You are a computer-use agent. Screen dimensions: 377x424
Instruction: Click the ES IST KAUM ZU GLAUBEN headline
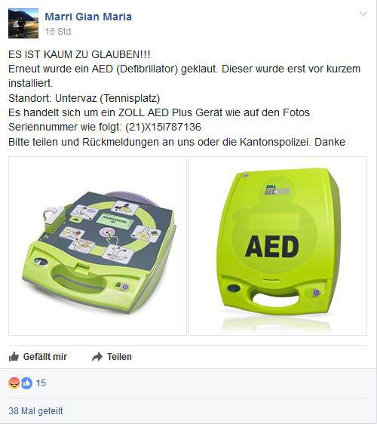click(79, 54)
